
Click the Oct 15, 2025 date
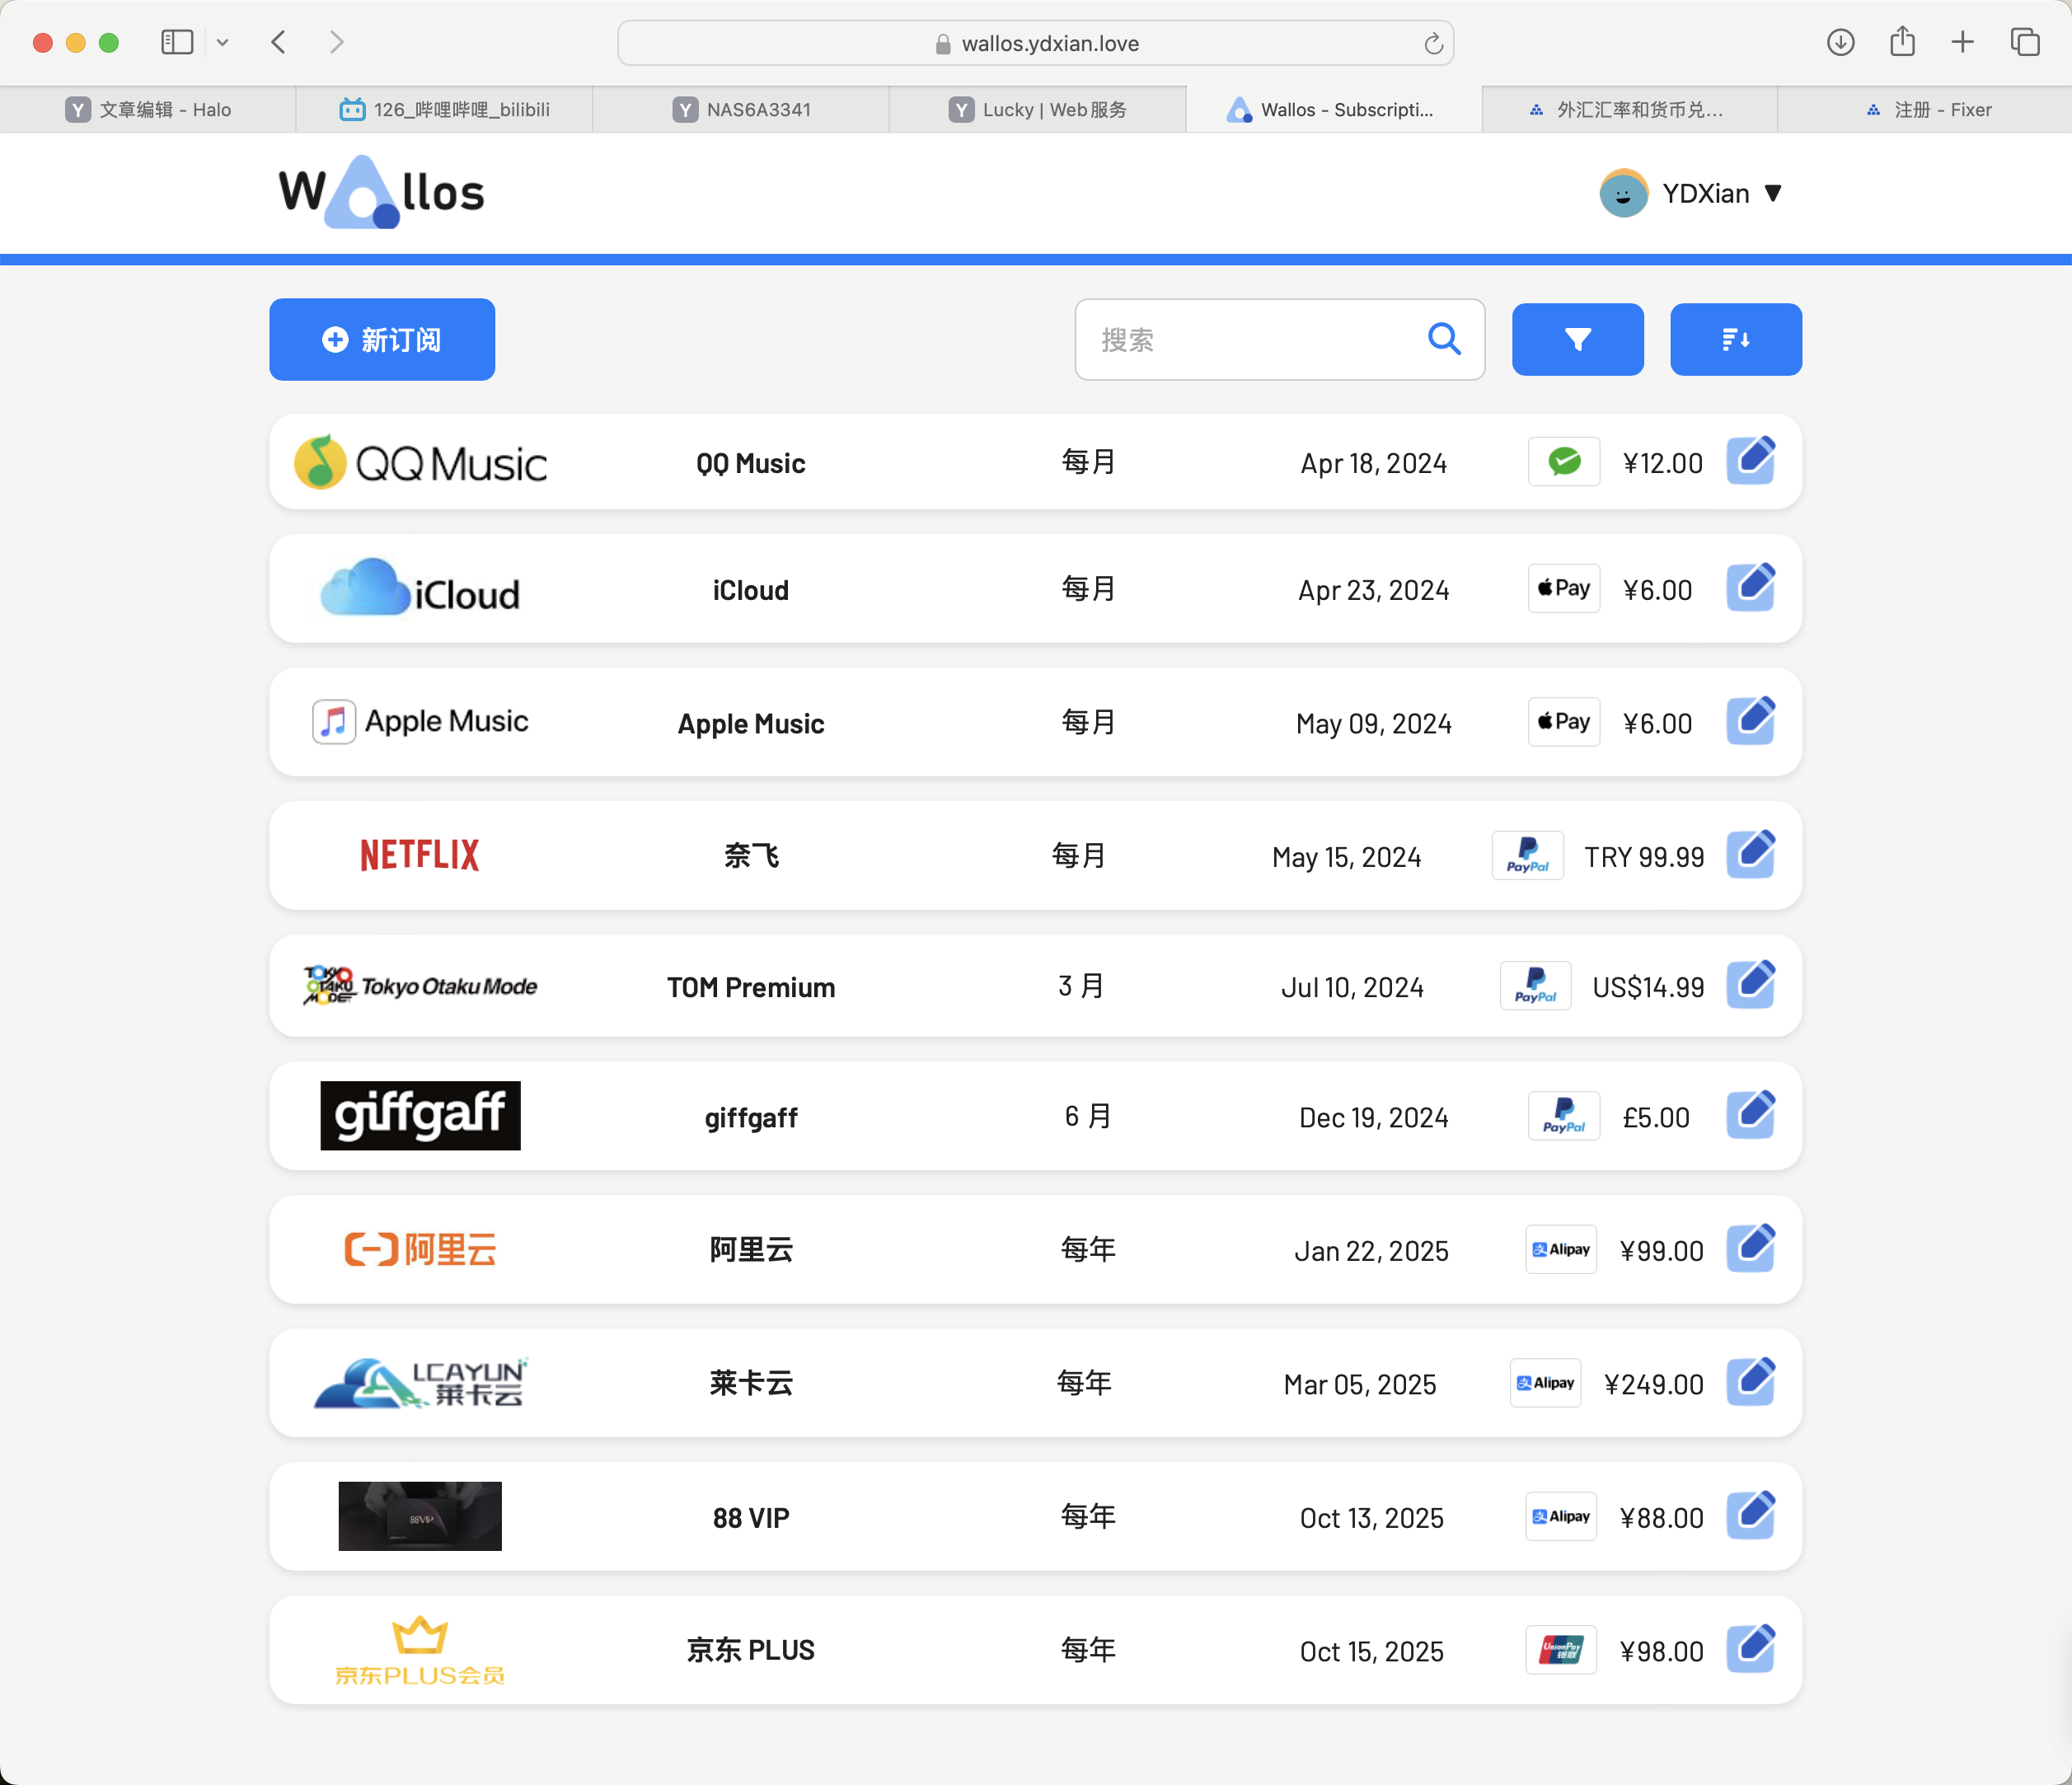tap(1371, 1651)
